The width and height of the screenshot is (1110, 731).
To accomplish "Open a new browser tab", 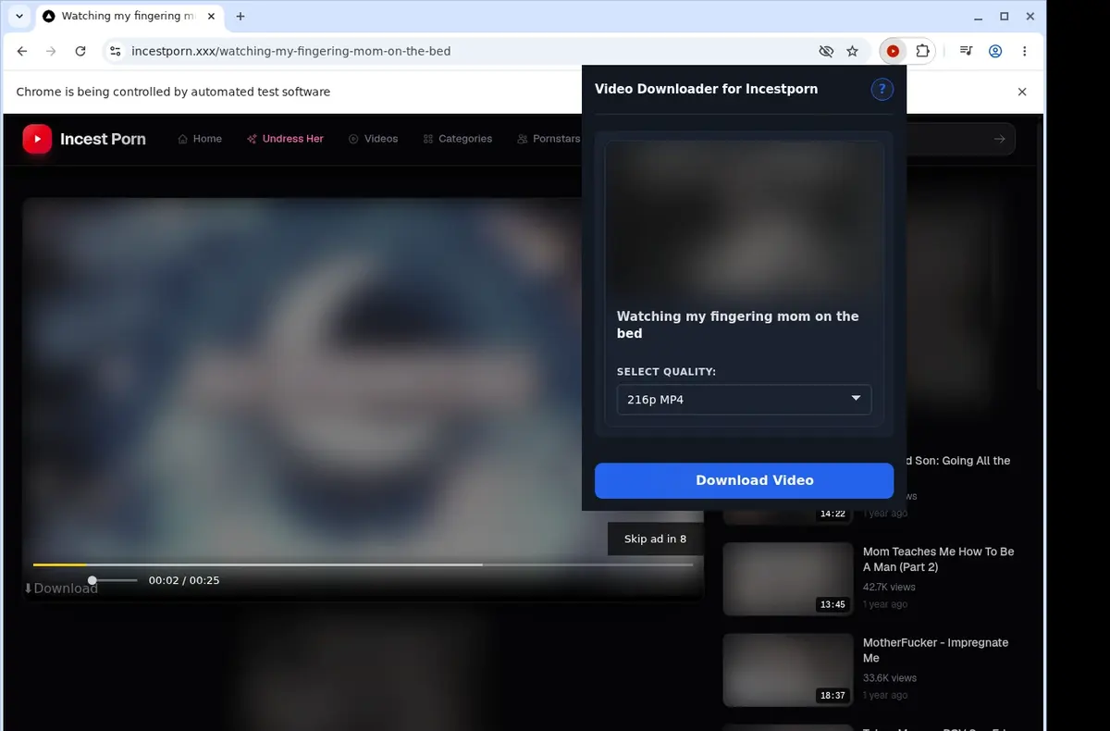I will click(240, 17).
